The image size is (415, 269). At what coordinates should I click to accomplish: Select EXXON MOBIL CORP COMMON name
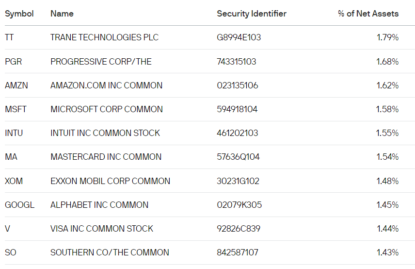[x=110, y=181]
